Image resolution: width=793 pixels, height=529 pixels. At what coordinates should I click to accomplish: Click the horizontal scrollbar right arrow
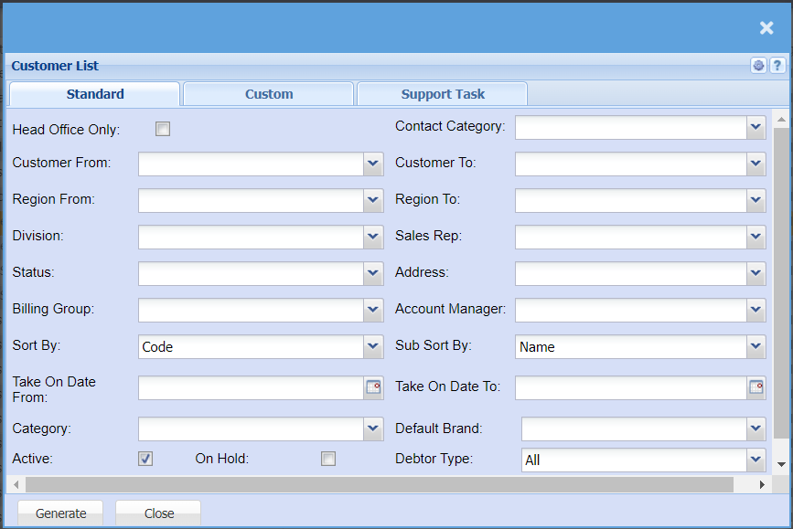pos(762,484)
